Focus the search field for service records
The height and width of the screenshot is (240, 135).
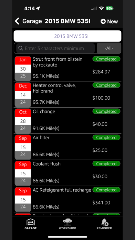coord(55,48)
